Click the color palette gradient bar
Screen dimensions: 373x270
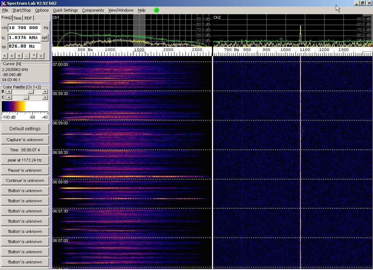point(25,106)
